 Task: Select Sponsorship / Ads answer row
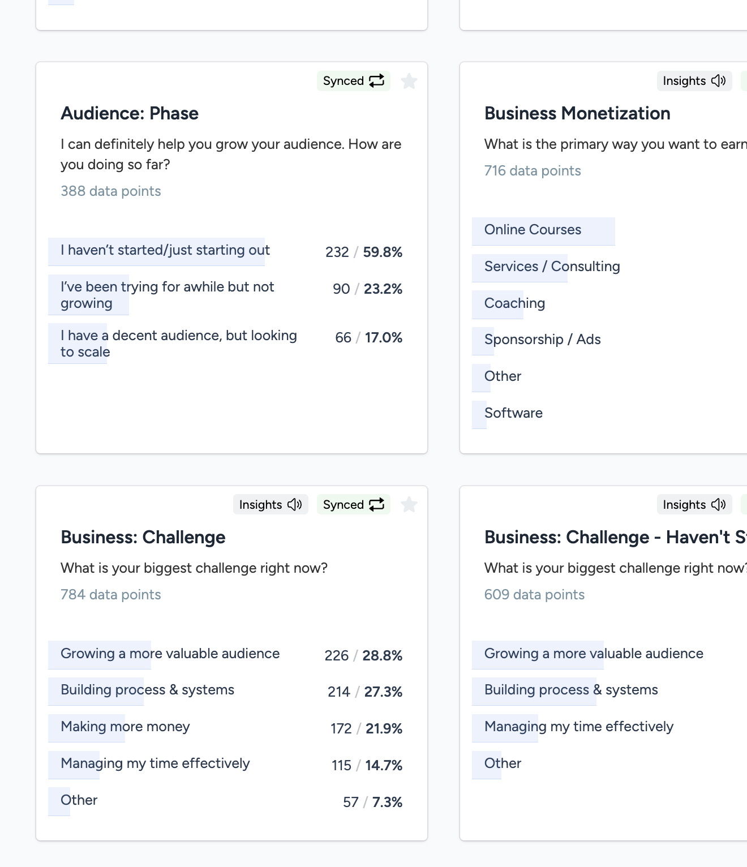click(x=542, y=340)
